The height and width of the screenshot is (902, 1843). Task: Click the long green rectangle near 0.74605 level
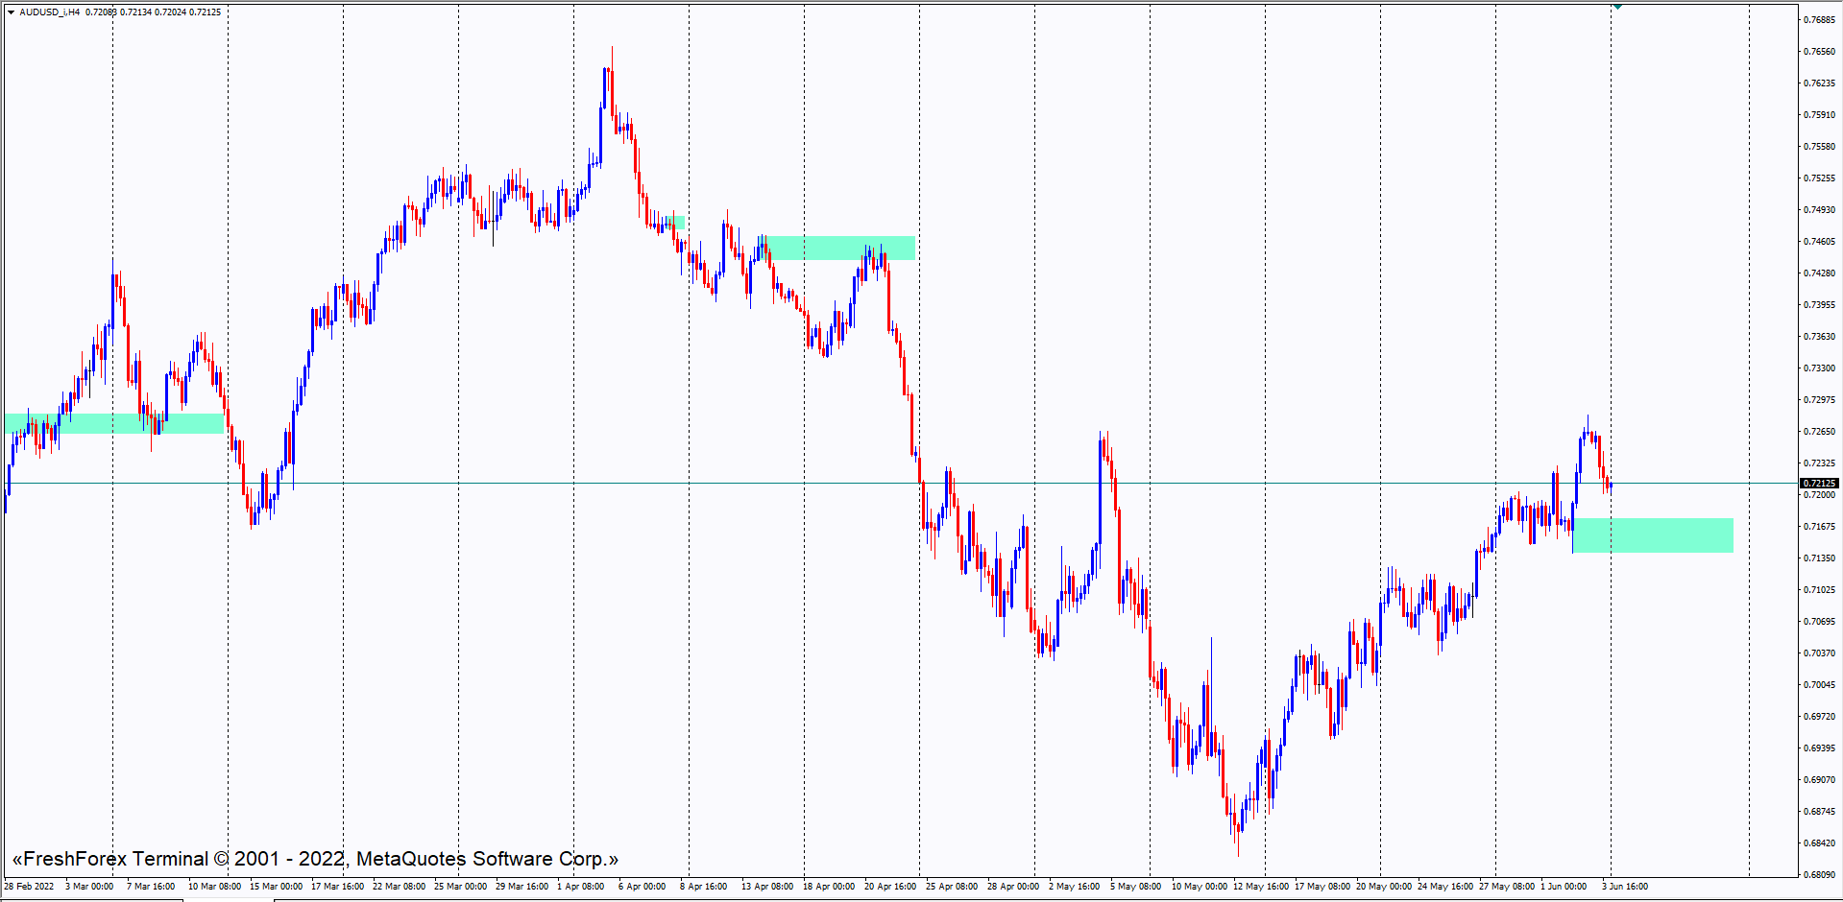click(x=836, y=248)
